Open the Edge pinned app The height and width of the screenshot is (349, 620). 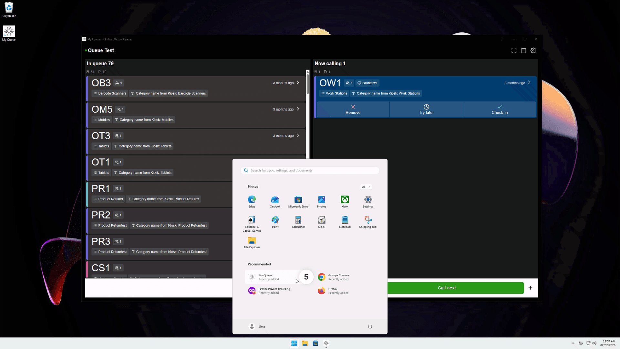[252, 202]
